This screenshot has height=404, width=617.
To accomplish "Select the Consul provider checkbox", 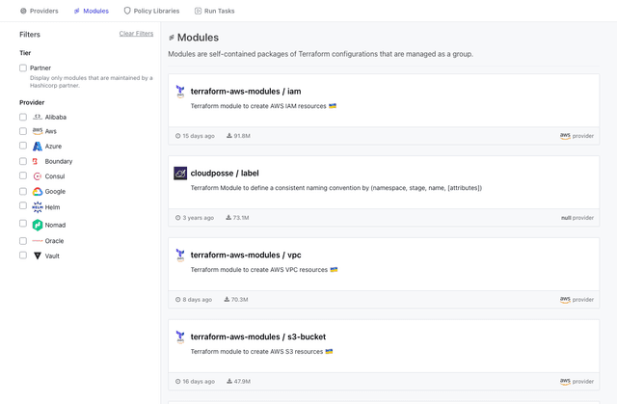I will [x=23, y=175].
